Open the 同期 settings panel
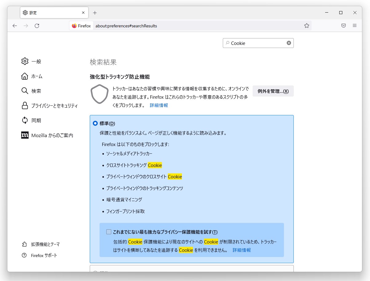 click(x=37, y=120)
